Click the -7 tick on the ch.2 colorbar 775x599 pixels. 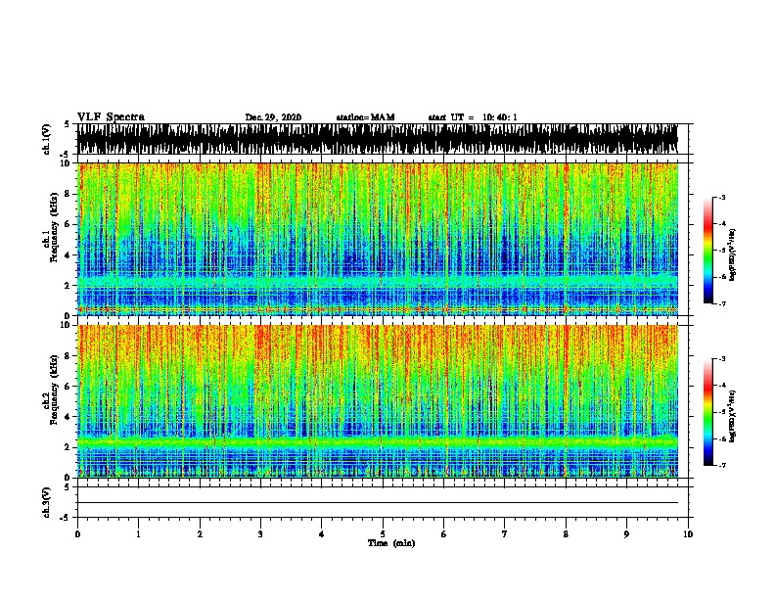[722, 465]
